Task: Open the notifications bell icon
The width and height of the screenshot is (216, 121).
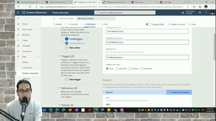Action: point(183,13)
